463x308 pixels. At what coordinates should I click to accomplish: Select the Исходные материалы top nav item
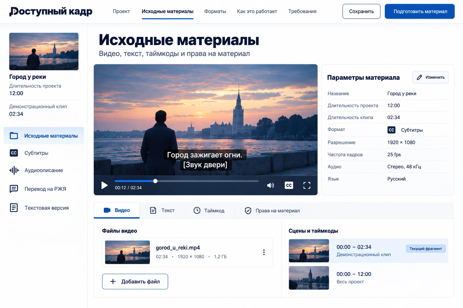pyautogui.click(x=168, y=11)
